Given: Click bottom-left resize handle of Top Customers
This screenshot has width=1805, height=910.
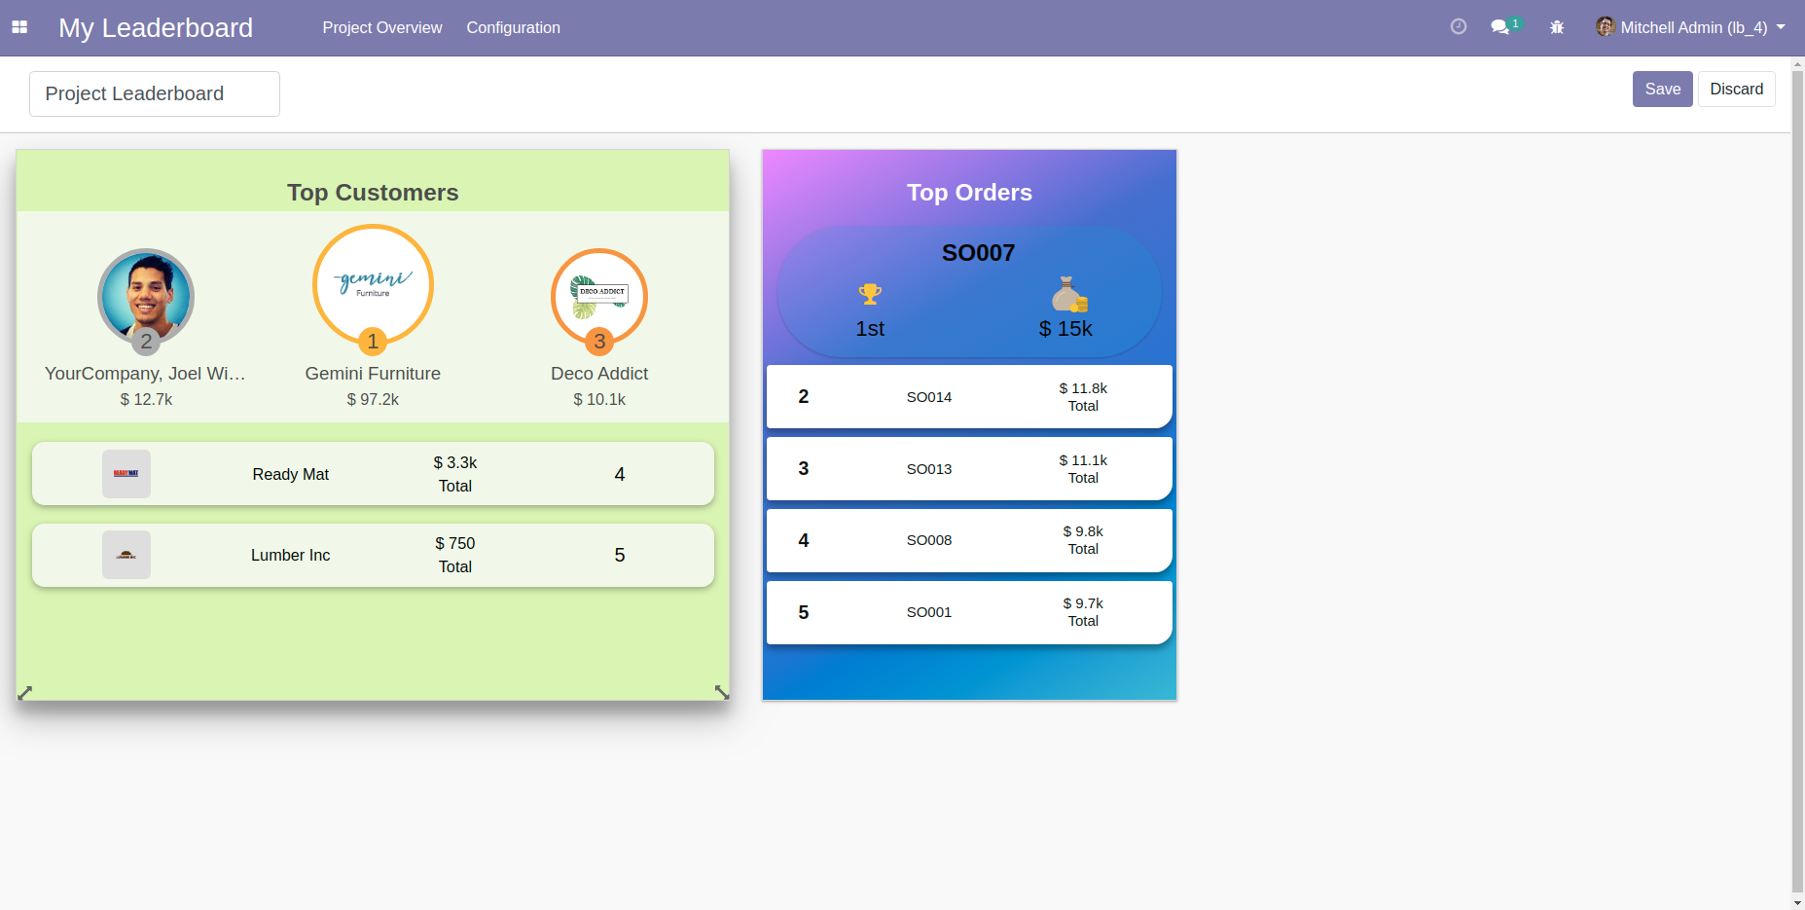Looking at the screenshot, I should 25,692.
